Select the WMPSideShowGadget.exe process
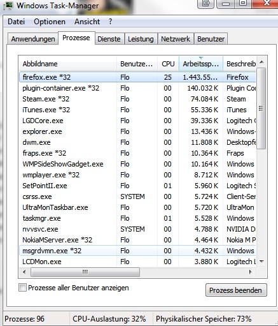278x326 pixels. click(137, 164)
